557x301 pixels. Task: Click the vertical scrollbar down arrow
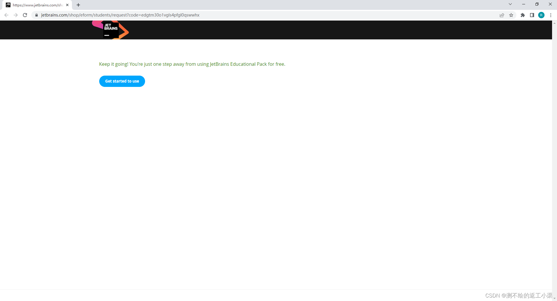click(x=554, y=299)
